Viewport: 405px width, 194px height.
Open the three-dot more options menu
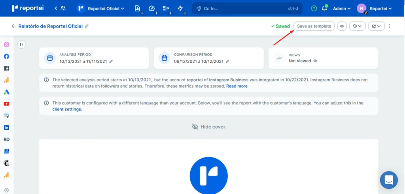tap(390, 26)
